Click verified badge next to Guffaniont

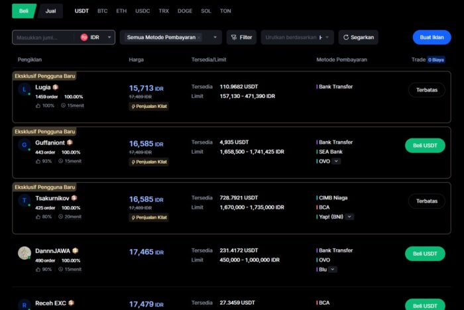pyautogui.click(x=70, y=142)
